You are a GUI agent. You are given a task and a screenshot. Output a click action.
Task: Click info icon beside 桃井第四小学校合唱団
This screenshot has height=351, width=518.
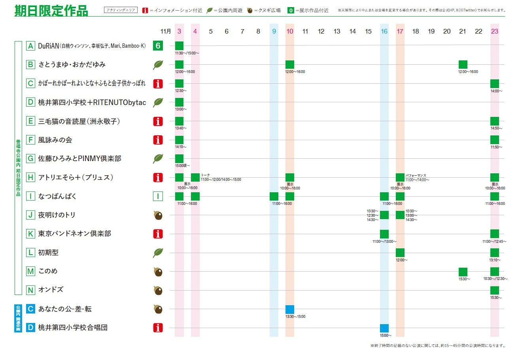coord(158,327)
